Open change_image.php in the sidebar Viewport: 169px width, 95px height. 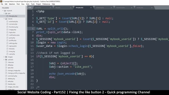click(14, 70)
